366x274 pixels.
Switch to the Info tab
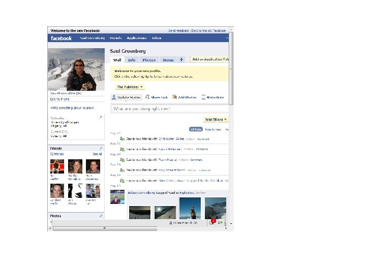pos(132,60)
